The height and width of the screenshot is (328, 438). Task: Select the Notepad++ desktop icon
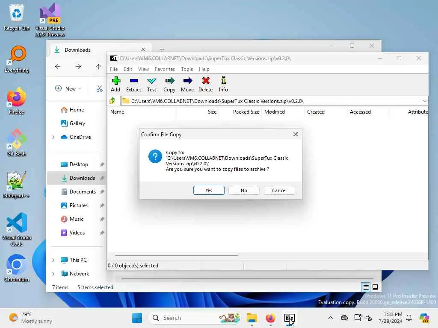tap(17, 184)
